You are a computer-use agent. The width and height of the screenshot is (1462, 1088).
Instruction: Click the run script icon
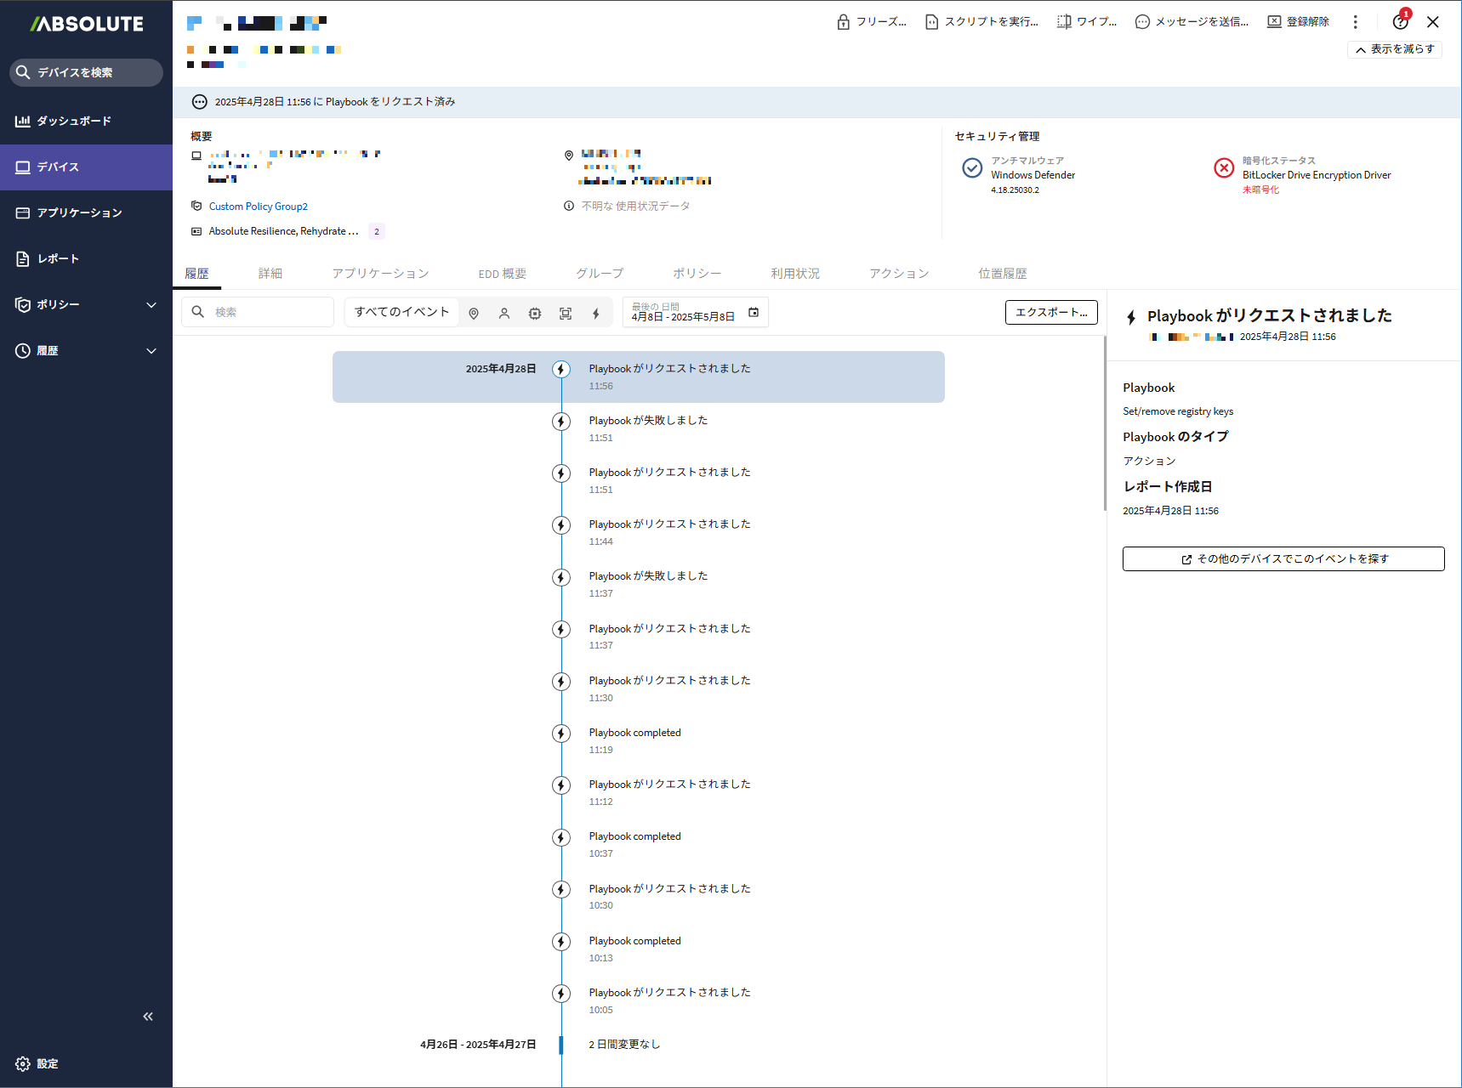(931, 22)
